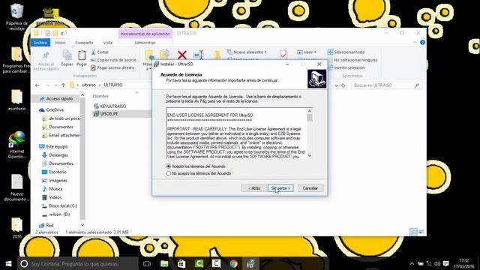Open Explorer help question mark icon
The height and width of the screenshot is (270, 480).
tap(422, 43)
